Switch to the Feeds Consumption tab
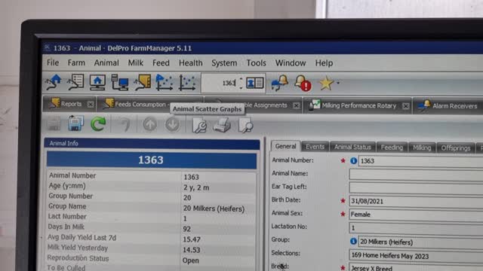This screenshot has width=483, height=271. pyautogui.click(x=136, y=104)
